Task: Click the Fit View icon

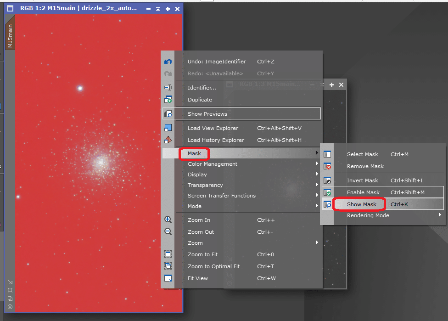Action: click(168, 278)
